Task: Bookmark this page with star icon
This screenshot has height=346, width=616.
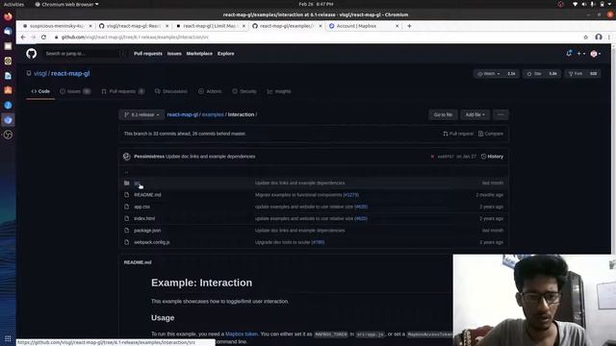Action: coord(586,37)
